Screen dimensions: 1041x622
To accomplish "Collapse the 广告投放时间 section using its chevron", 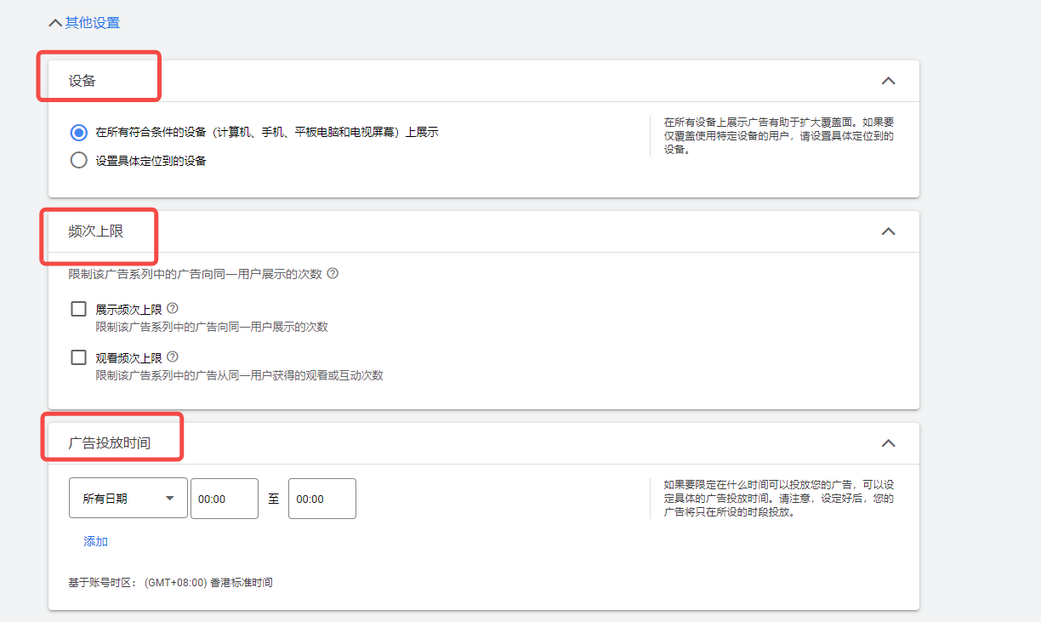I will pyautogui.click(x=888, y=443).
